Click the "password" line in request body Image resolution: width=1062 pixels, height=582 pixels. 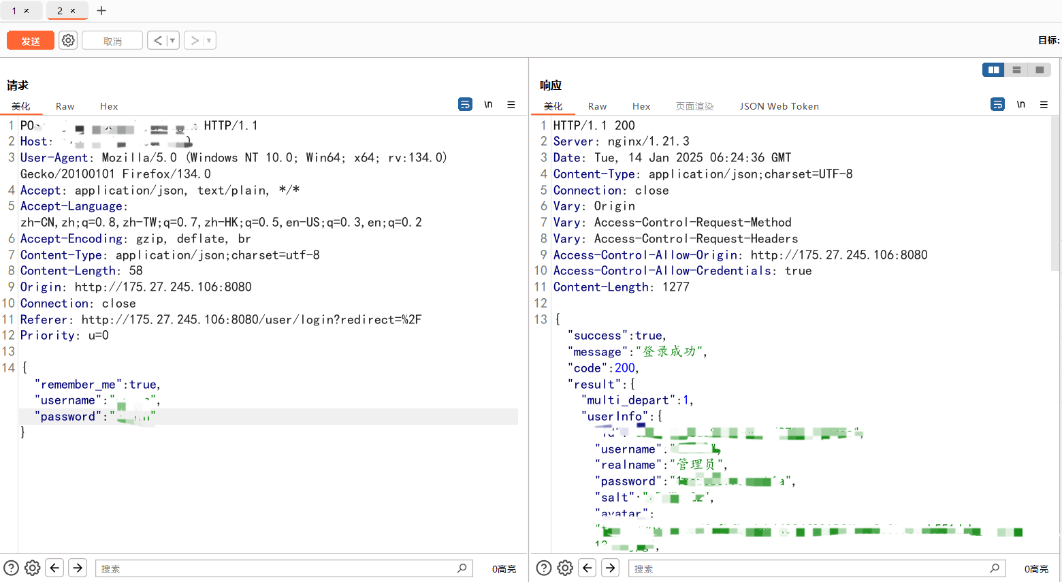[269, 417]
